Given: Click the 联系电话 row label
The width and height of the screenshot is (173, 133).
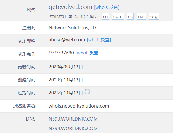Looking at the screenshot, I should (x=26, y=54).
